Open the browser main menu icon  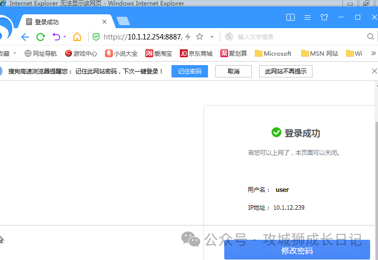307,17
